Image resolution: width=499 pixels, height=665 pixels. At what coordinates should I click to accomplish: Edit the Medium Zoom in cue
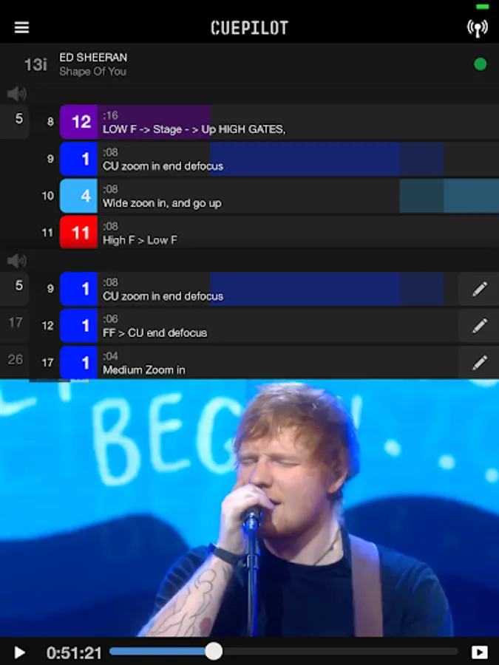(x=479, y=363)
